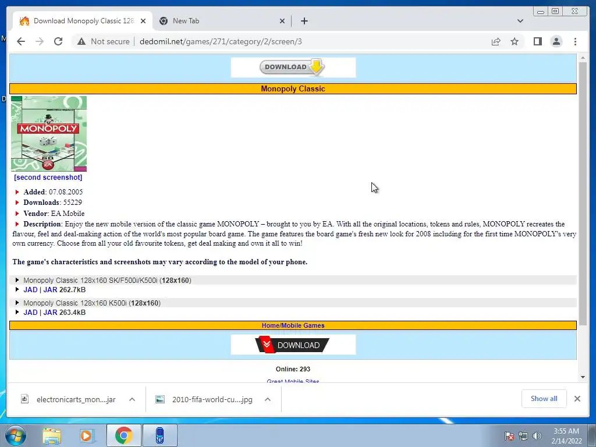Click the Vendor: EA Mobile text
Screen dimensions: 596x447
(x=54, y=214)
